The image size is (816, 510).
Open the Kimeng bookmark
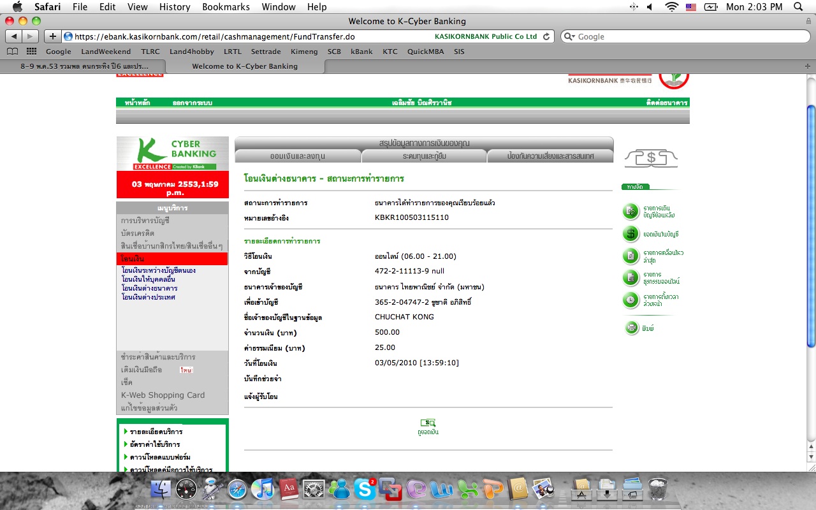pyautogui.click(x=303, y=52)
